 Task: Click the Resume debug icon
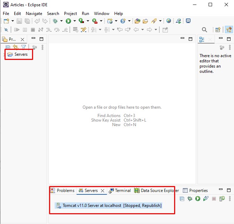[x=17, y=30]
